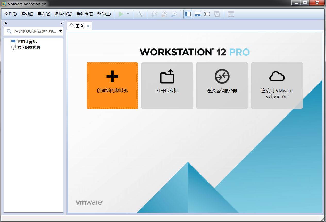The width and height of the screenshot is (326, 222).
Task: Click the take snapshot clock icon
Action: [154, 14]
